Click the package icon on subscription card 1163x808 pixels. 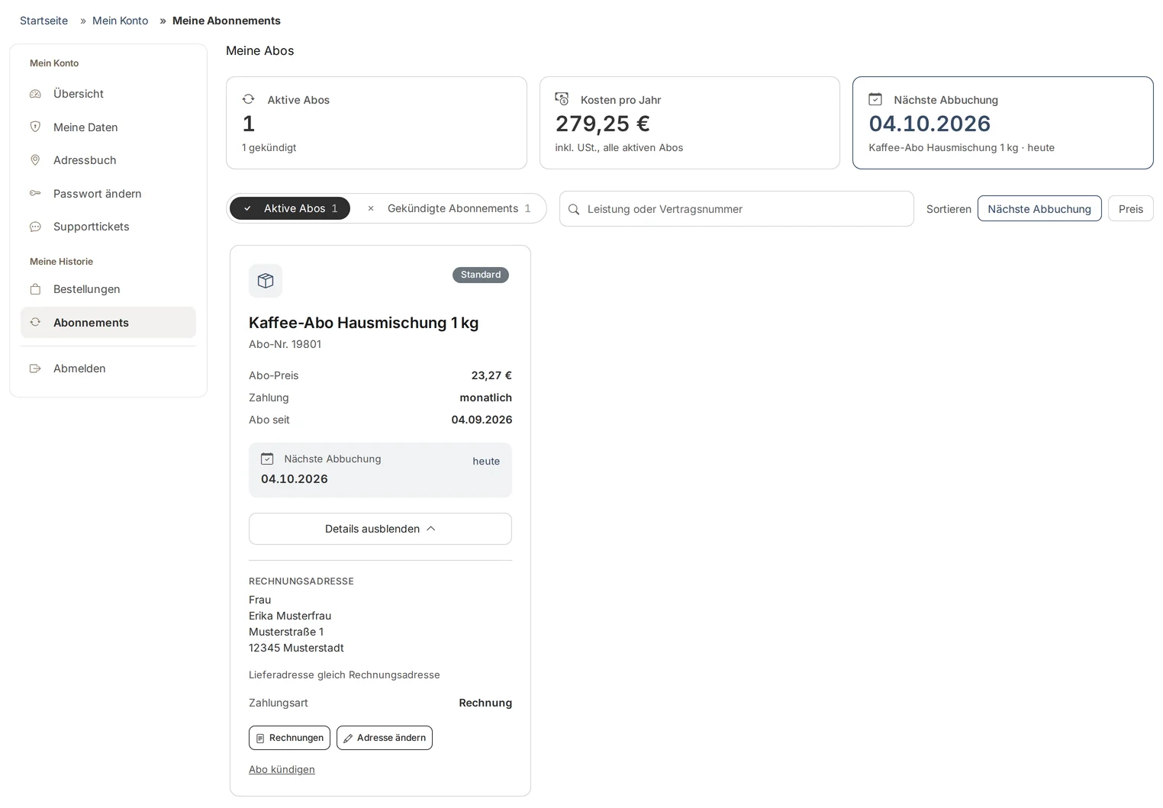click(266, 281)
